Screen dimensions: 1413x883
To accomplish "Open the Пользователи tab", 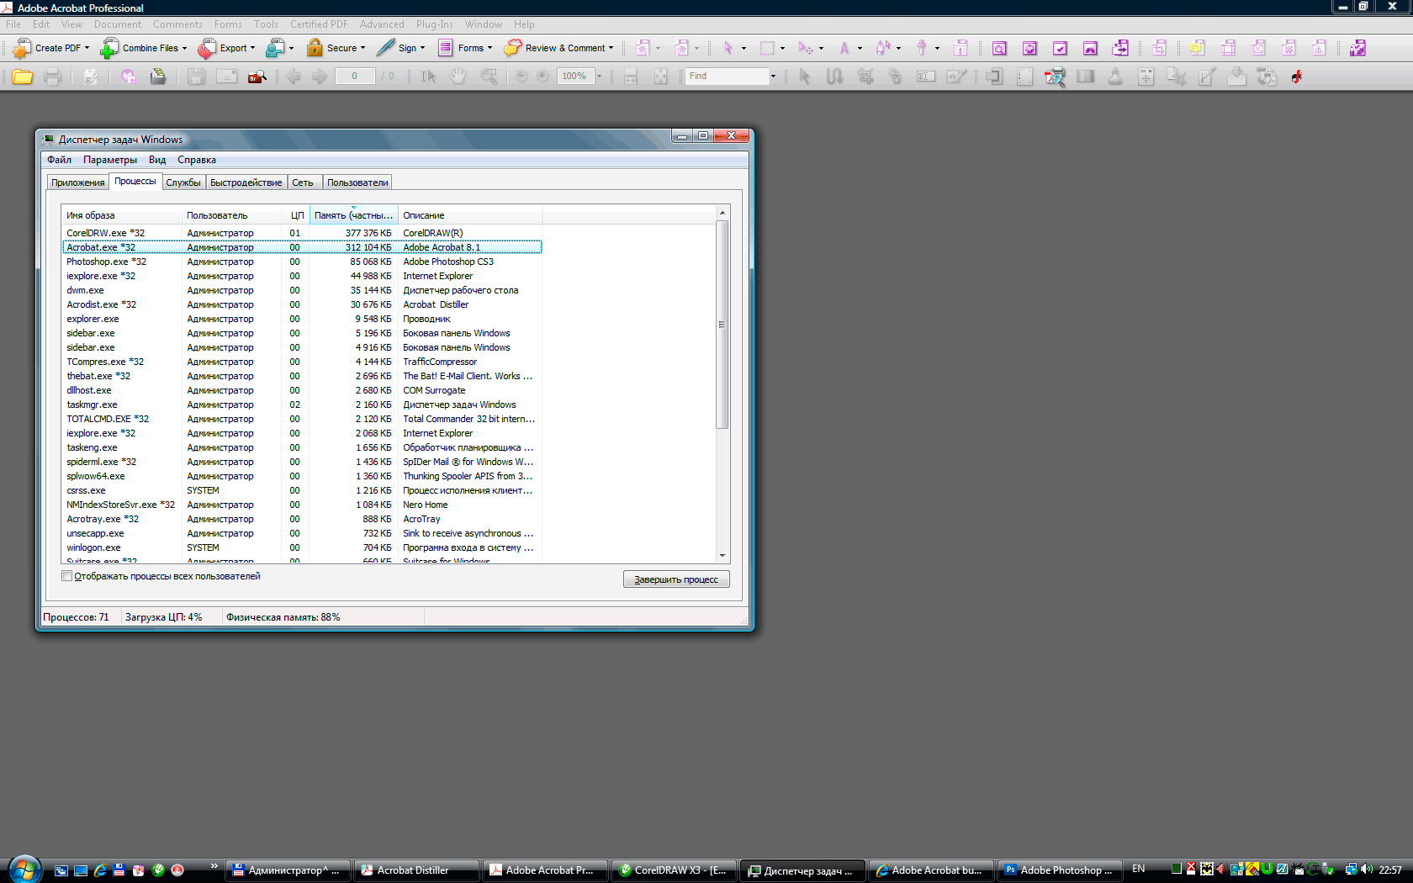I will [x=357, y=182].
